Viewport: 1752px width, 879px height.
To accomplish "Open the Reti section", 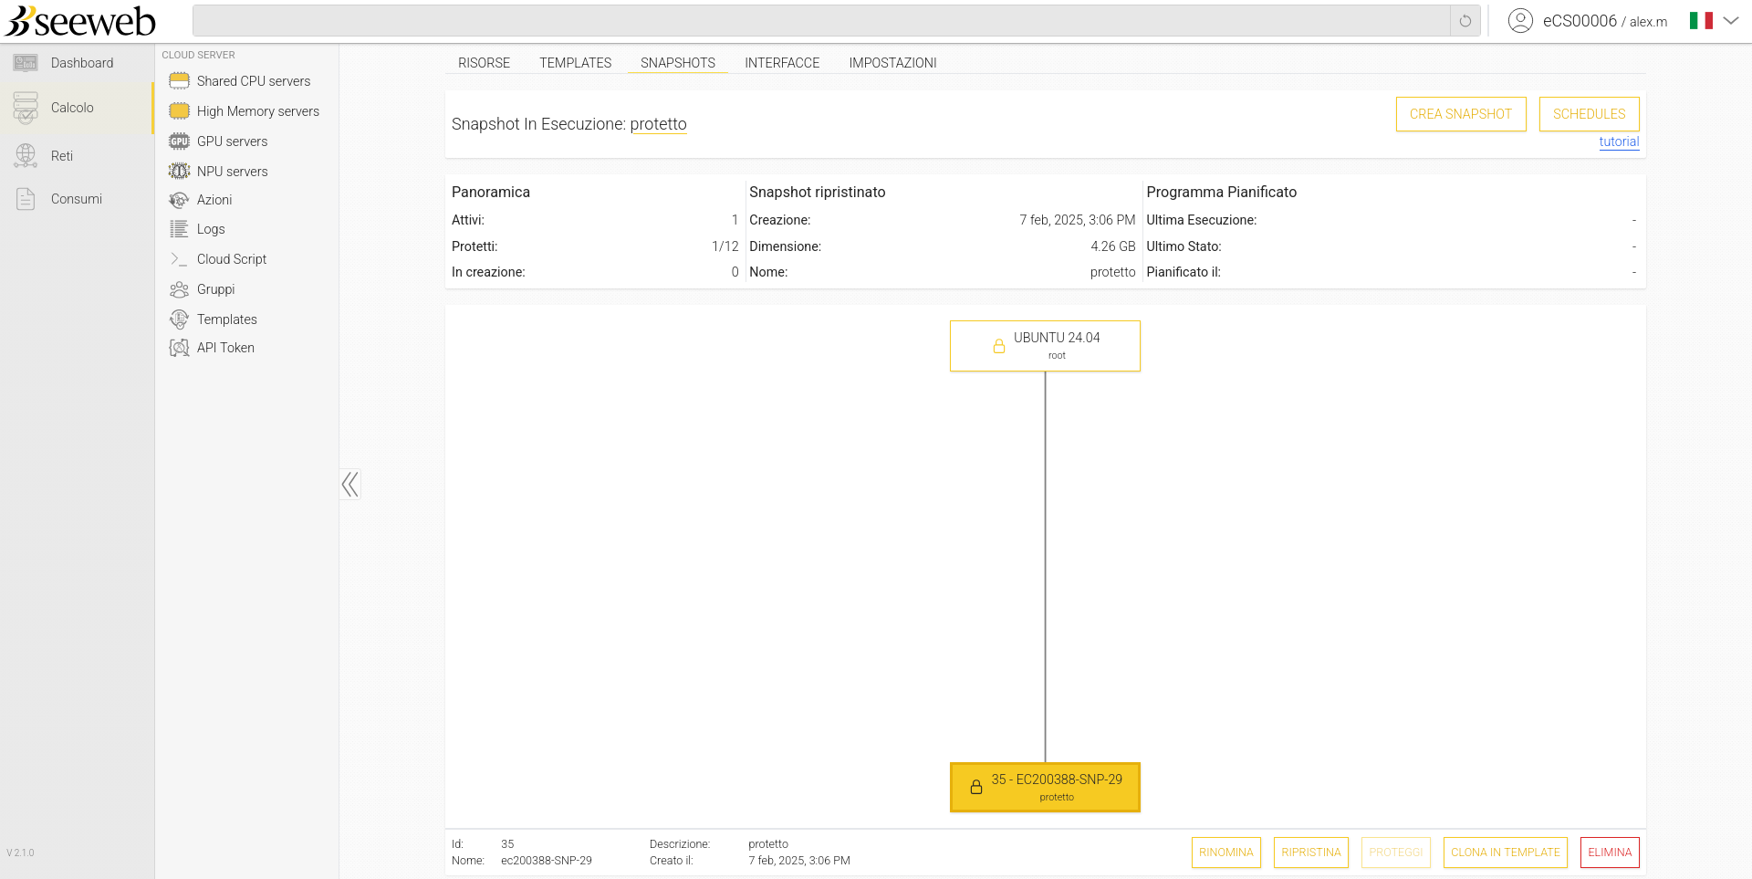I will [x=62, y=156].
